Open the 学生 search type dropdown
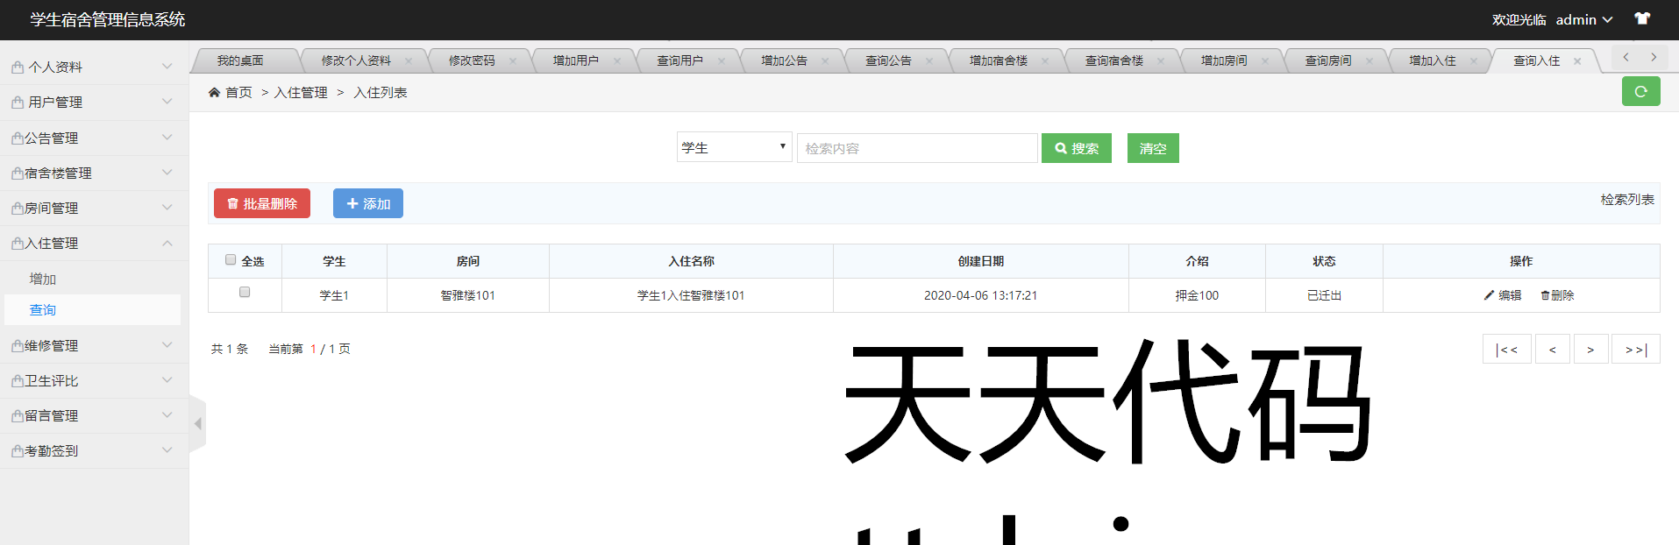 coord(734,147)
